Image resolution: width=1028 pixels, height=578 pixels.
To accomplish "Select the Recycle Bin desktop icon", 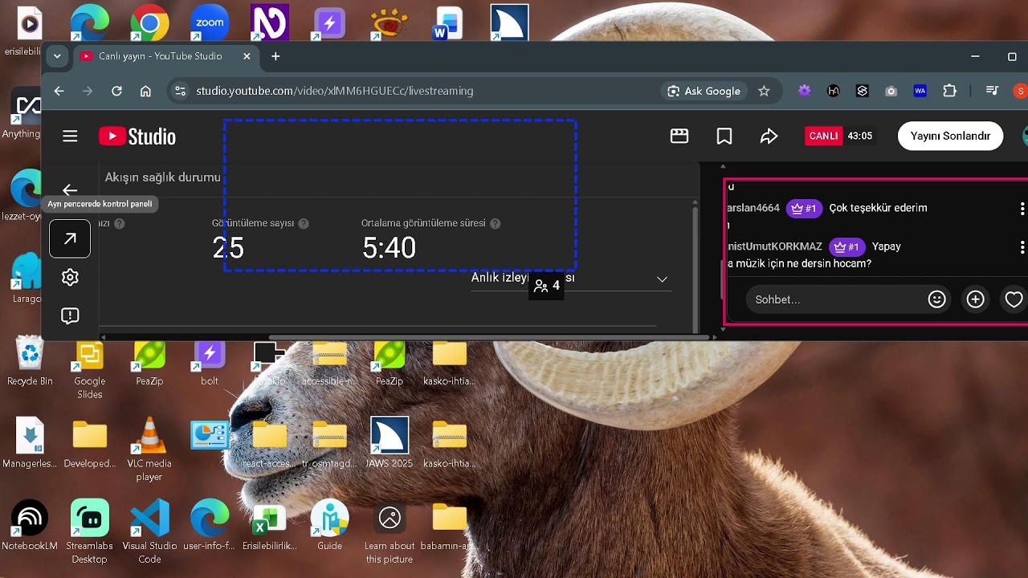I will (x=30, y=361).
